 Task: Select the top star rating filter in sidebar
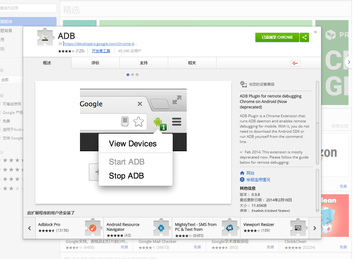click(11, 160)
